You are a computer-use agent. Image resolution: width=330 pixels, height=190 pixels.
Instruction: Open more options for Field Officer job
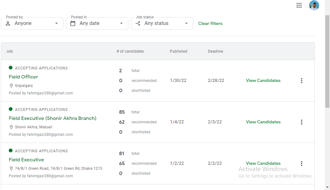pyautogui.click(x=302, y=81)
